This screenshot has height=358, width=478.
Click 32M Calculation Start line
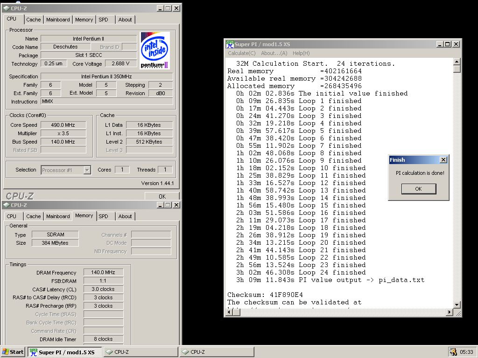tap(316, 63)
